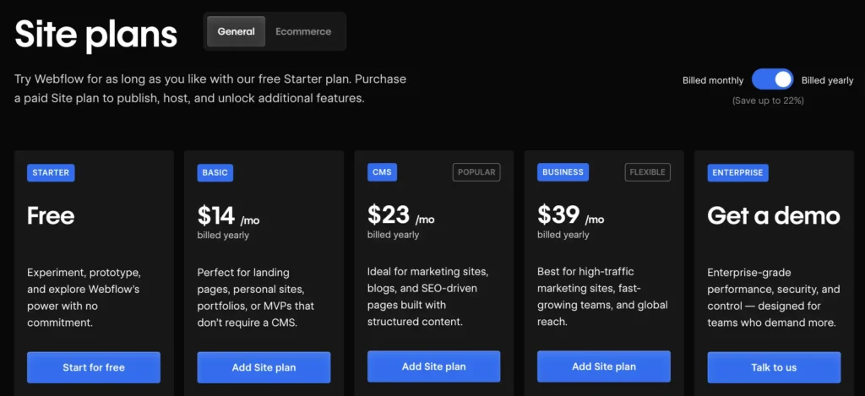Add Site plan for Business tier
865x396 pixels.
(604, 366)
